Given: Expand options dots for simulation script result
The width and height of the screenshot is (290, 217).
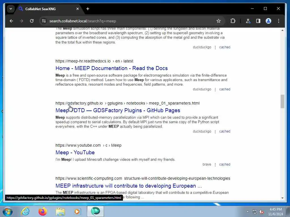Looking at the screenshot, I should 215,47.
